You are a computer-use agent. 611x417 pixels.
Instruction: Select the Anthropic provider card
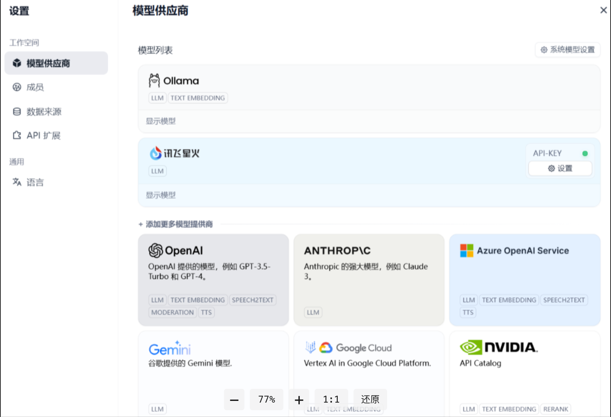[x=369, y=280]
